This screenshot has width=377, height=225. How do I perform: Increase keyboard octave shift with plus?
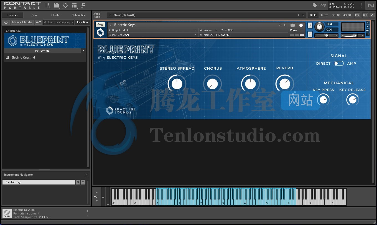coord(96,192)
